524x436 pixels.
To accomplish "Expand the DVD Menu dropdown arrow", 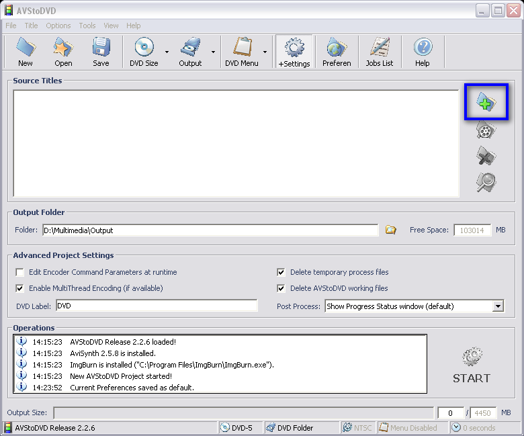I will 265,52.
